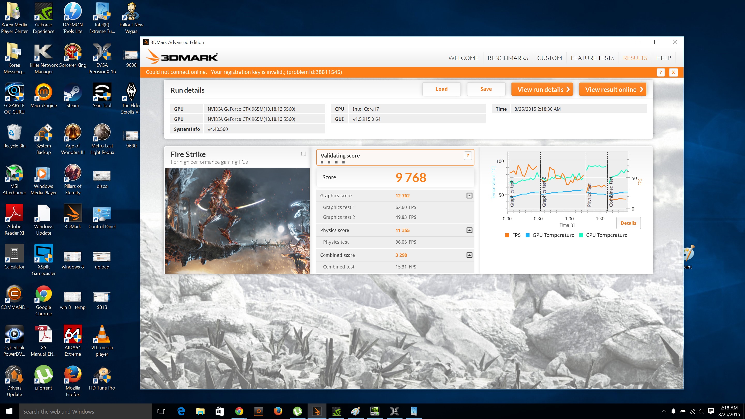Click the 12 762 Graphics score value
This screenshot has height=419, width=745.
[x=402, y=196]
